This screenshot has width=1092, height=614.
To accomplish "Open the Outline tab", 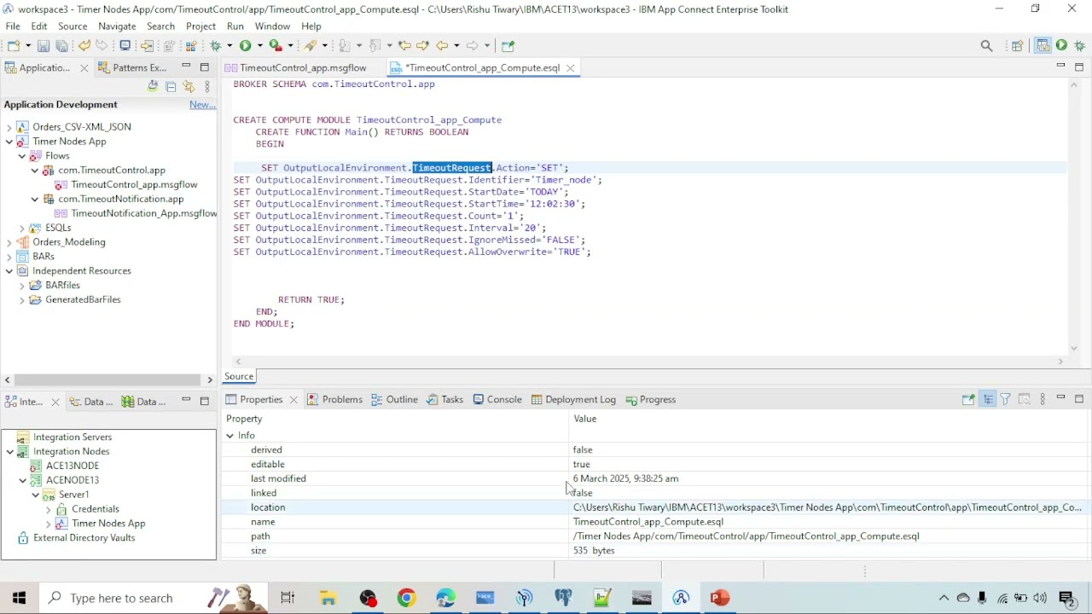I will (394, 399).
